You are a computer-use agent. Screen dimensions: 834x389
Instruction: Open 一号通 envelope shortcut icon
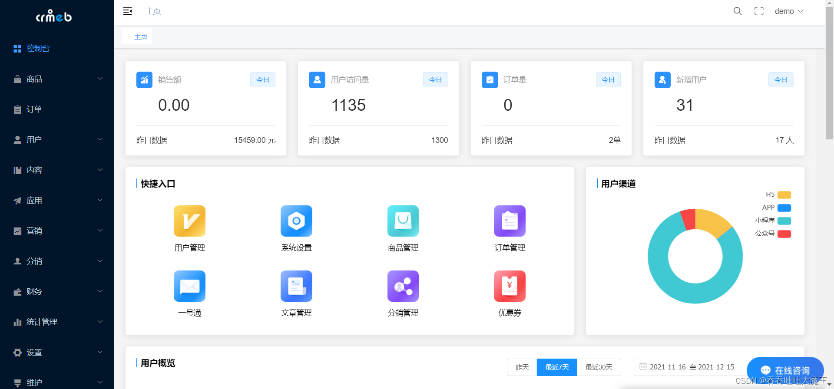click(189, 286)
